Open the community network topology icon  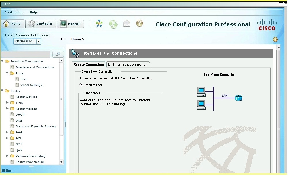pos(99,24)
